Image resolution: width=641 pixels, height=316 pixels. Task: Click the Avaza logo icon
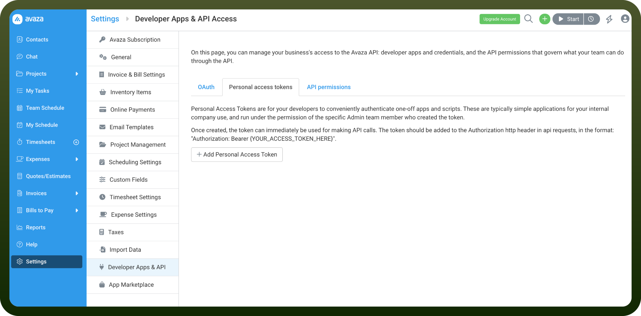click(x=17, y=19)
